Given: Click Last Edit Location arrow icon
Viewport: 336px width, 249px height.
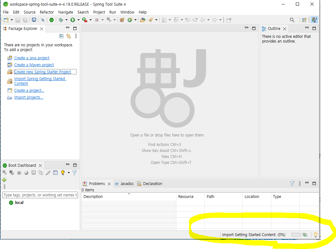Looking at the screenshot, I should [188, 20].
